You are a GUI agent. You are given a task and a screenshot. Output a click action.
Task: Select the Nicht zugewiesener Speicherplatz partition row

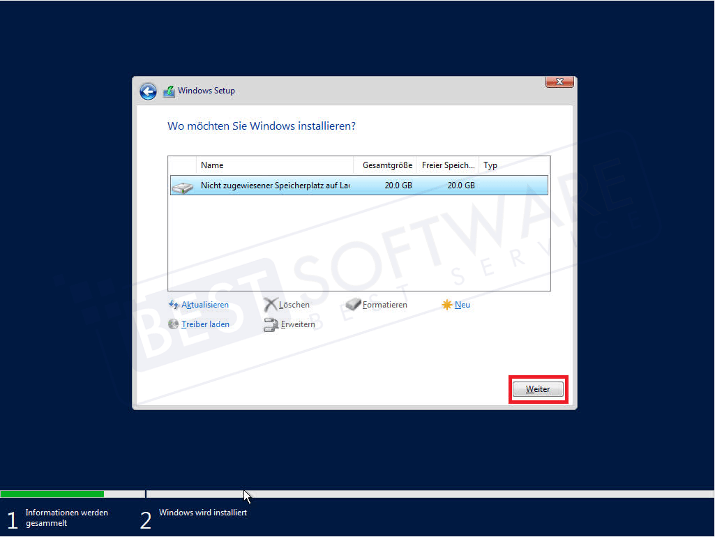coord(314,185)
